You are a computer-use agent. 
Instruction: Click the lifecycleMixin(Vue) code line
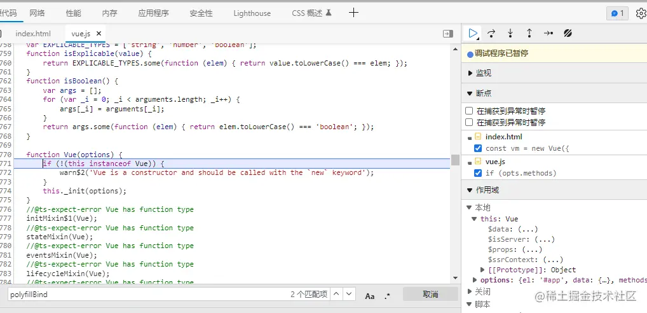(x=68, y=273)
